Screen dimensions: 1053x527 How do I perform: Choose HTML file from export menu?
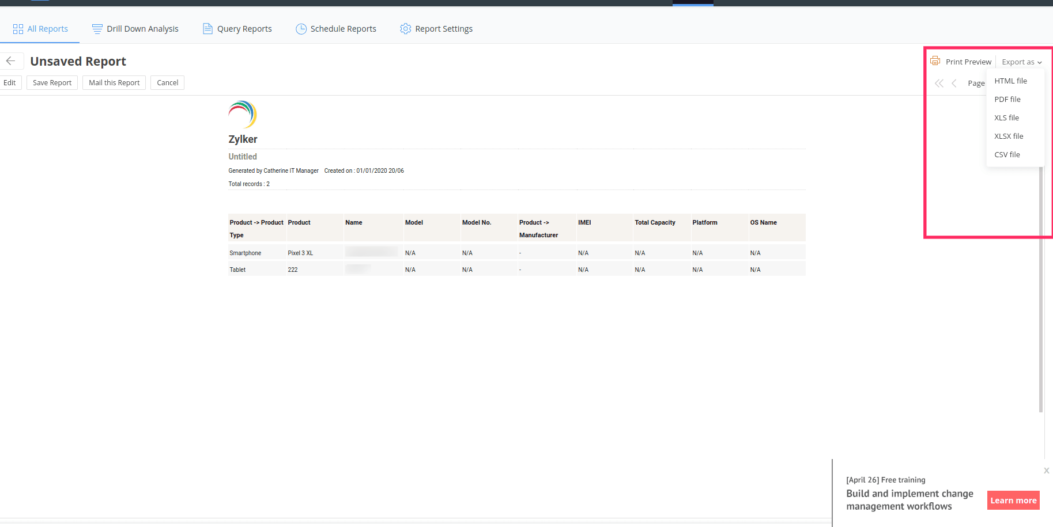click(x=1010, y=81)
